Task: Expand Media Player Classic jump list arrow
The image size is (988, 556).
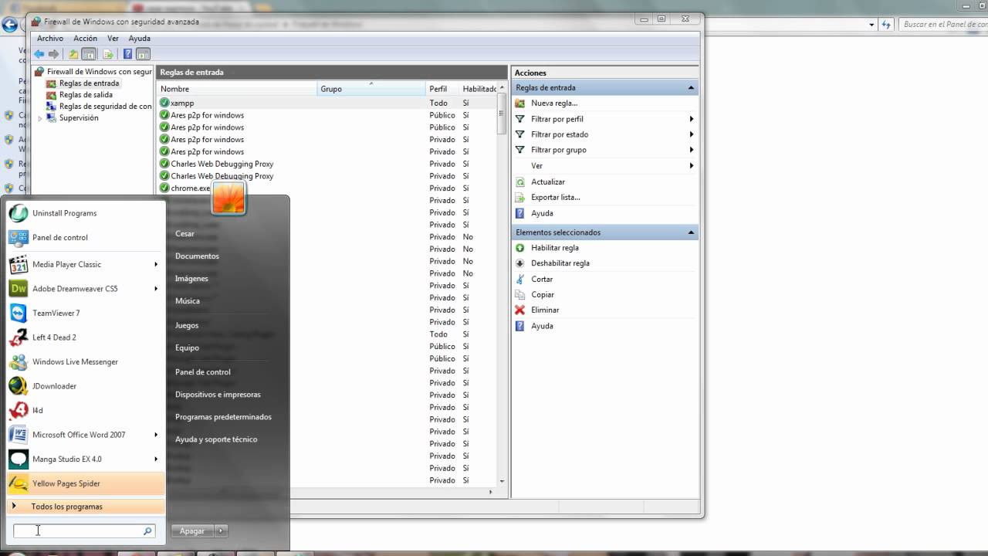Action: point(156,264)
